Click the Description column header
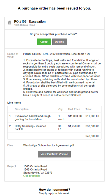The height and width of the screenshot is (196, 109). 21,109
